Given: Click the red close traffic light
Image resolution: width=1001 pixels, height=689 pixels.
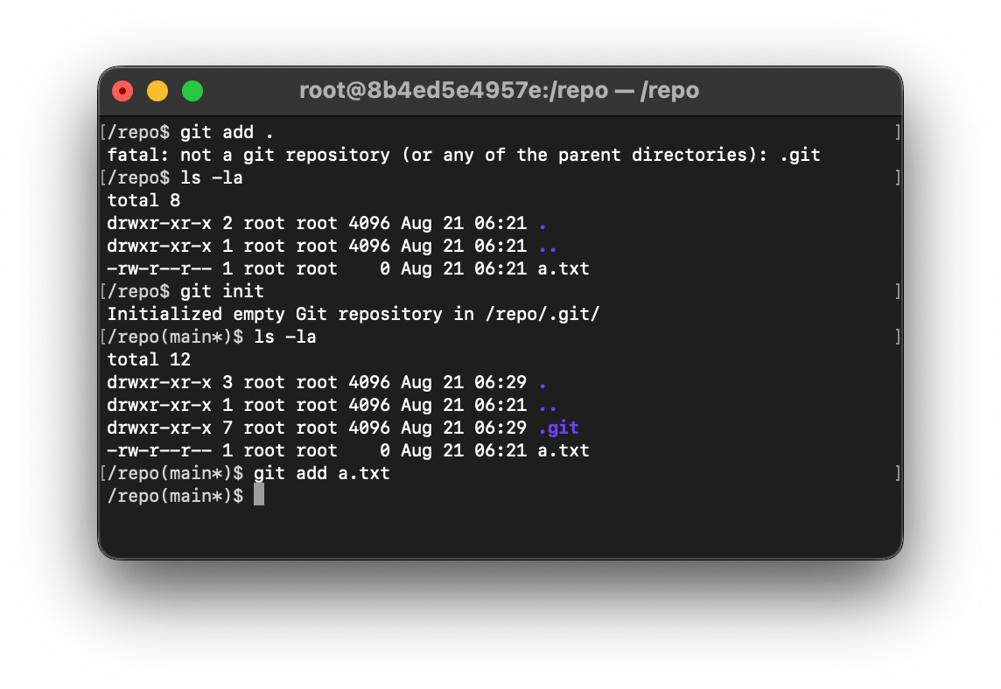Looking at the screenshot, I should 122,90.
